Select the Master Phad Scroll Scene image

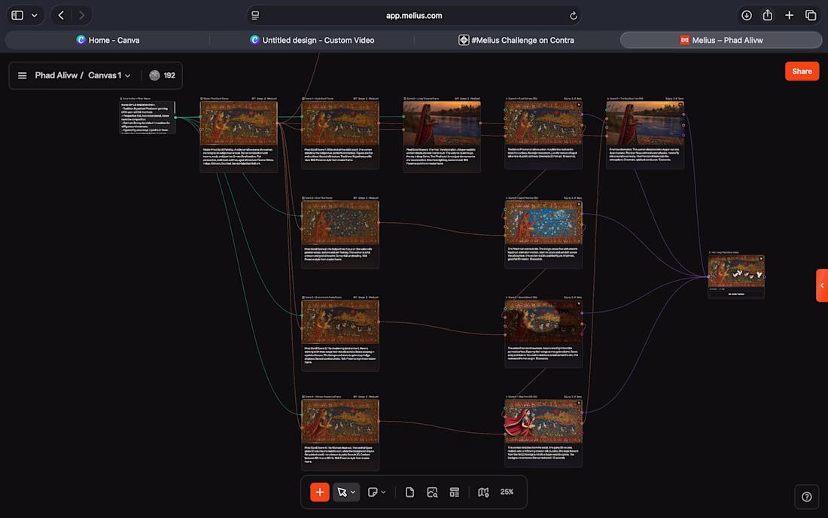click(239, 123)
